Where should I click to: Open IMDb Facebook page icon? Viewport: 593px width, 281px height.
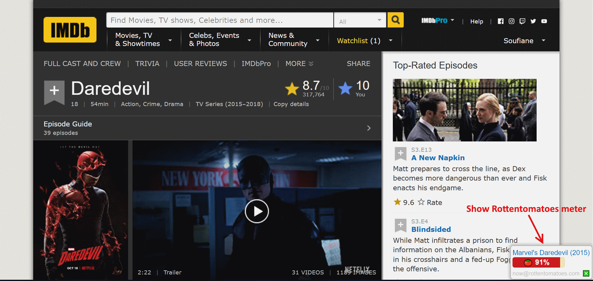click(501, 21)
